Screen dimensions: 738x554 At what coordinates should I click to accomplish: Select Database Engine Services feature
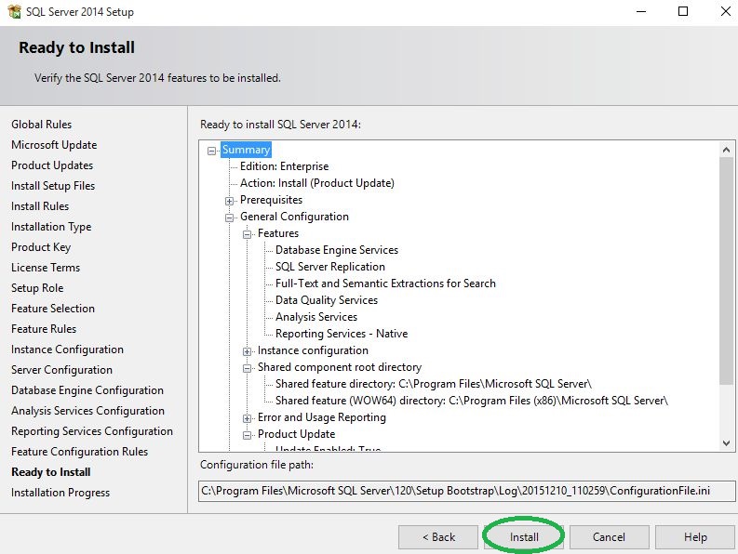337,250
